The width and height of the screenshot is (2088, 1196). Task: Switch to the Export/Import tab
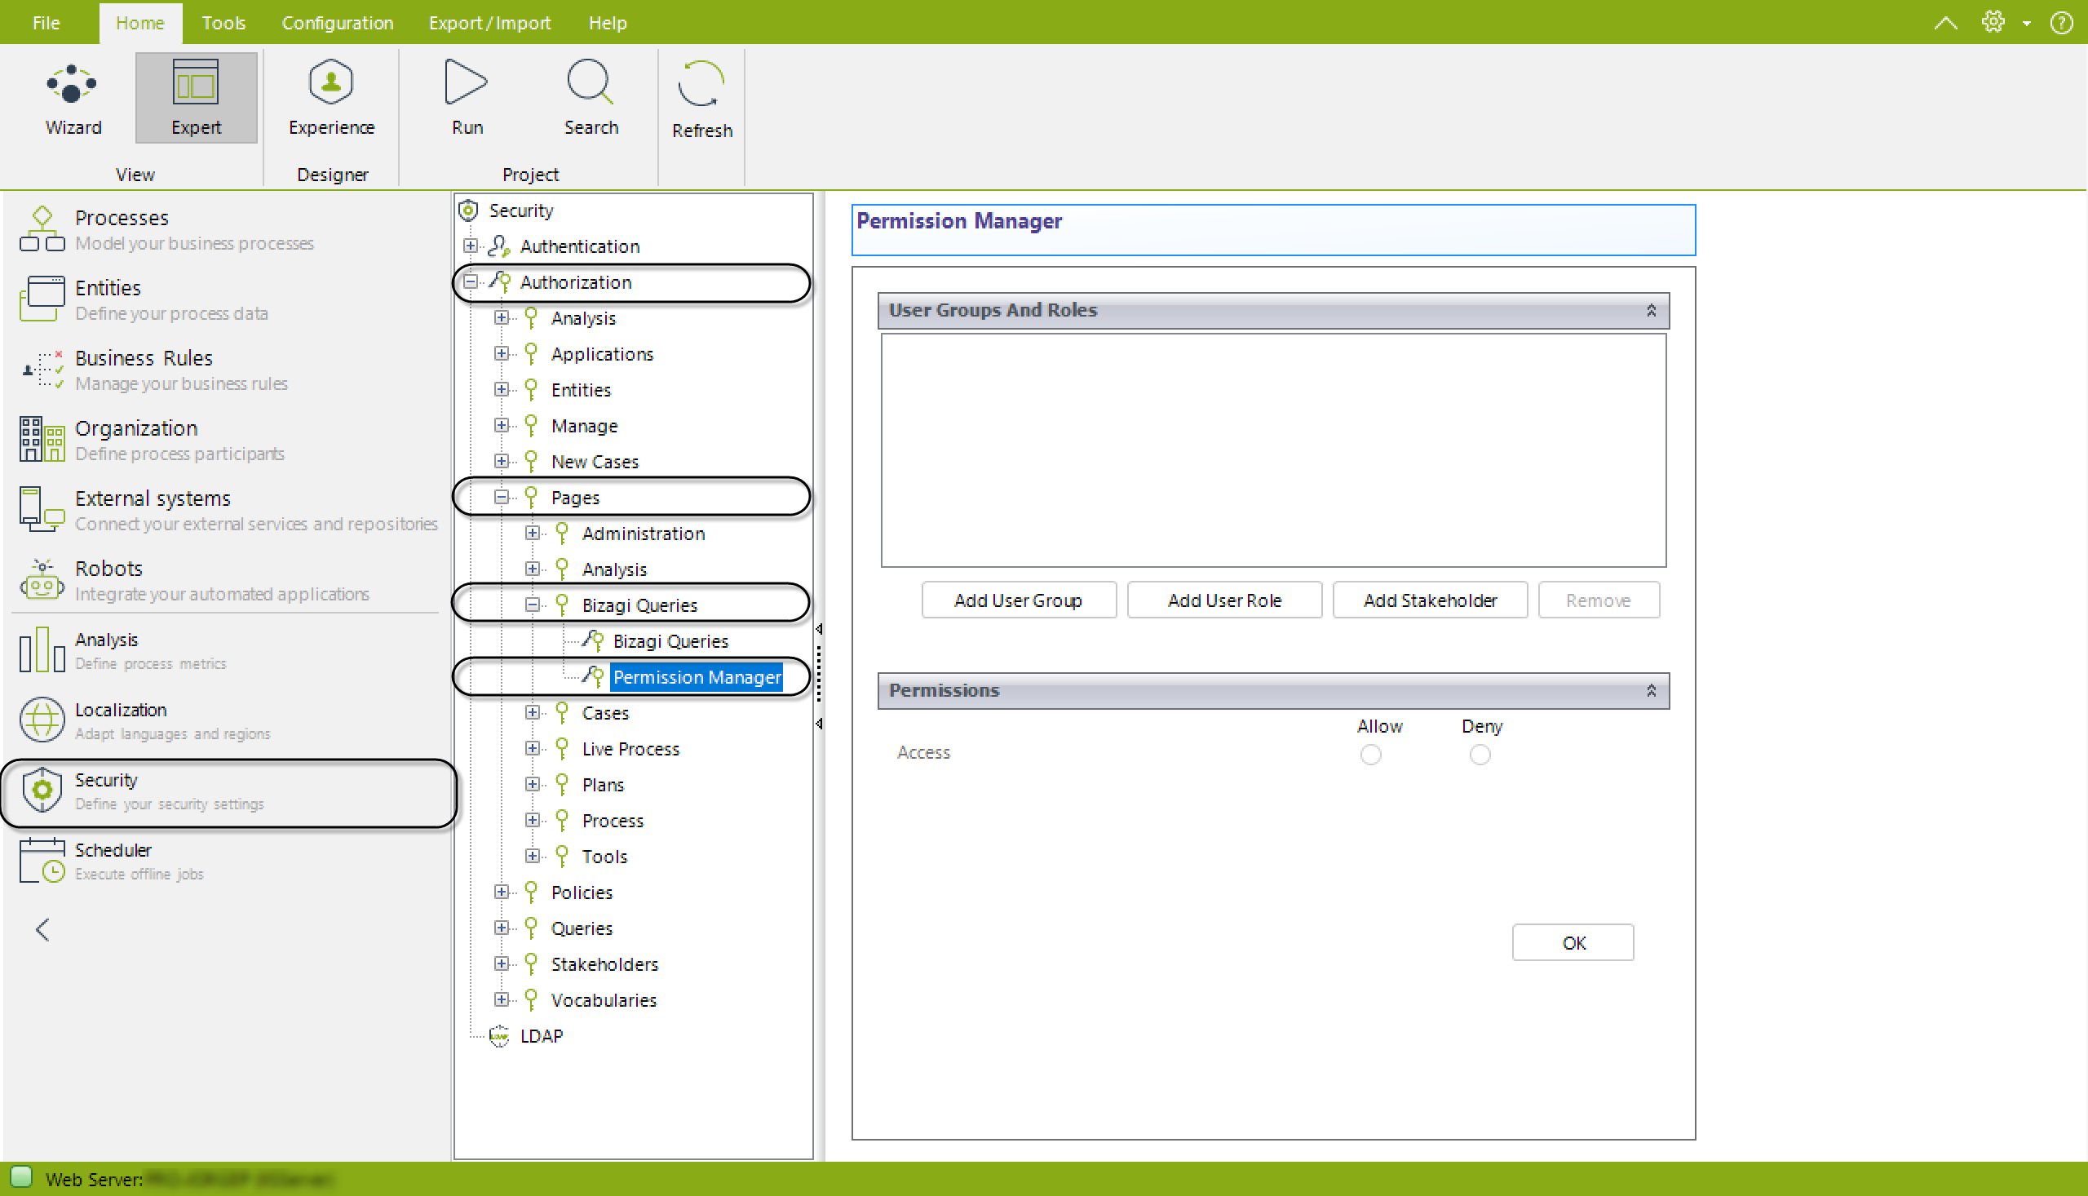(489, 22)
